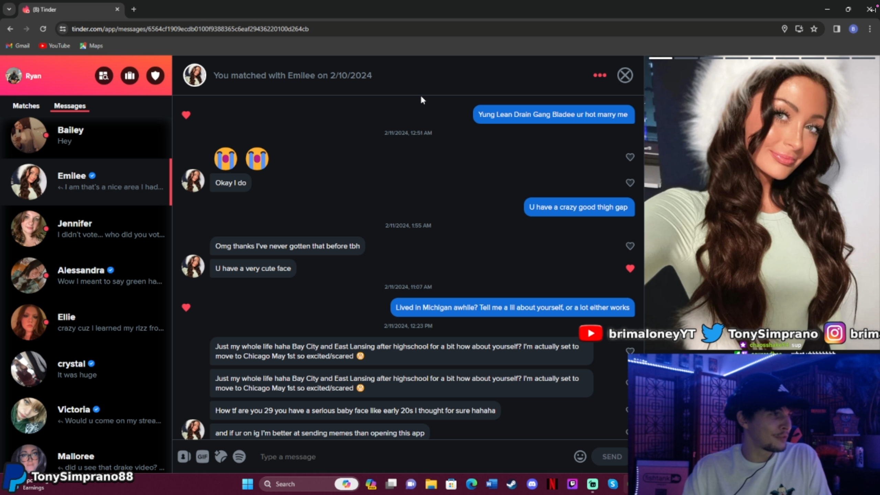Open Maps bookmark

pos(91,46)
